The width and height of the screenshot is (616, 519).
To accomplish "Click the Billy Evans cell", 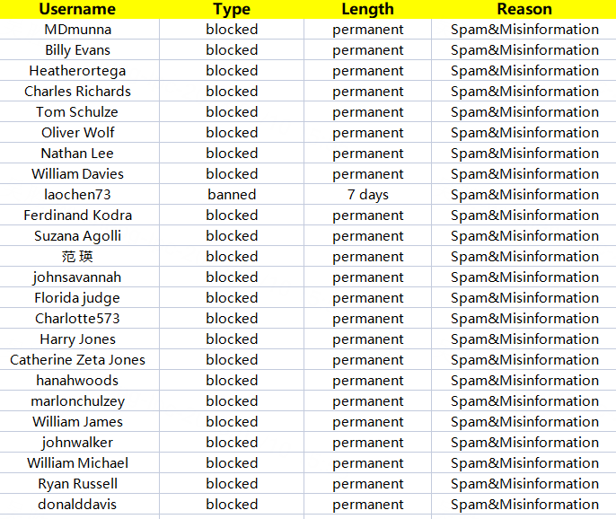I will point(78,50).
